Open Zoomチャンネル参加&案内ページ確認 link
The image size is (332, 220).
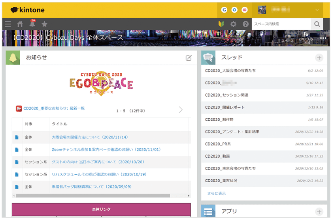click(106, 150)
